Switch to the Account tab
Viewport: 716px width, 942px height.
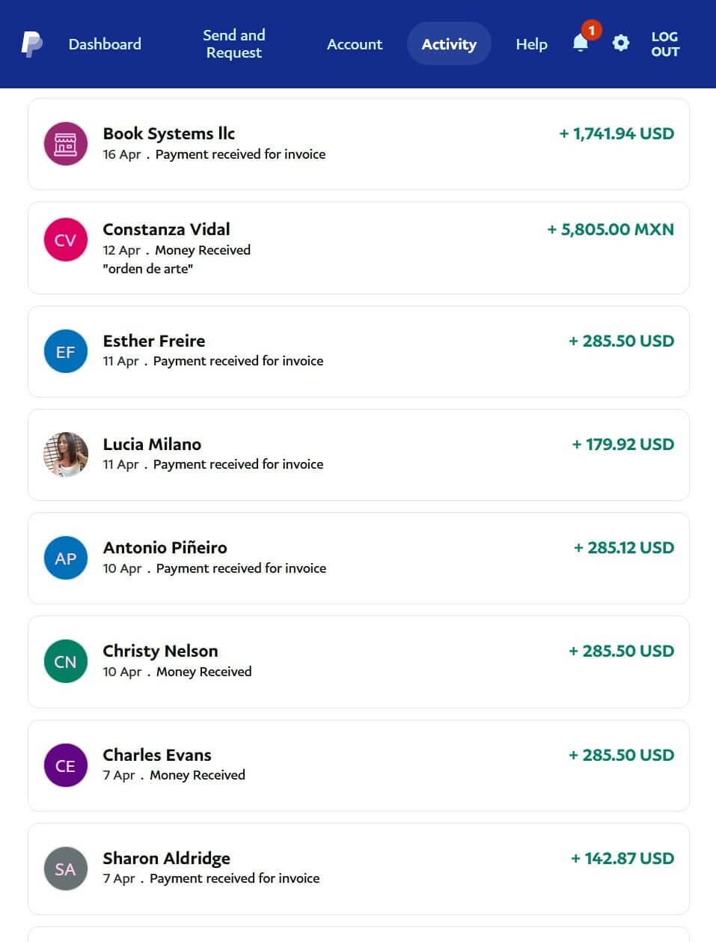[x=355, y=44]
